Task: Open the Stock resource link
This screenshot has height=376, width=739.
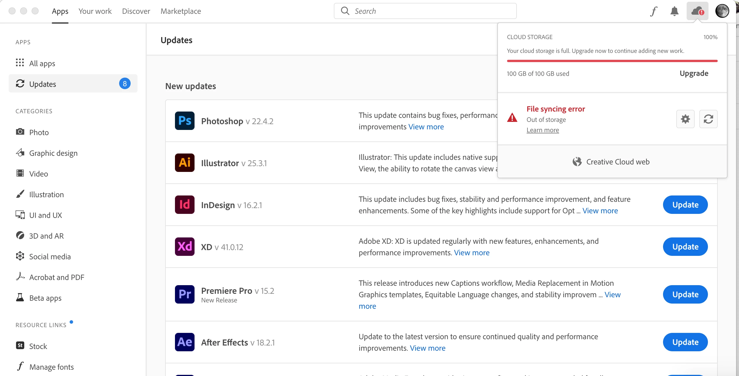Action: click(38, 346)
